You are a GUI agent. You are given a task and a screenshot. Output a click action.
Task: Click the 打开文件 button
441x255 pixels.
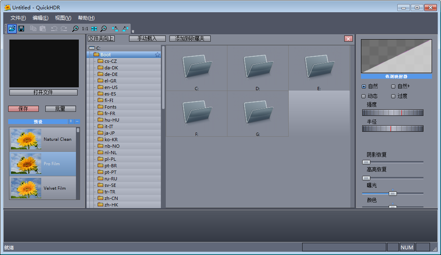click(x=43, y=93)
